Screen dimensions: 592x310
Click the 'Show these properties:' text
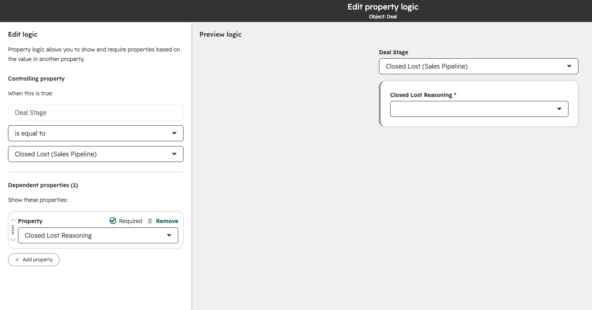coord(38,200)
